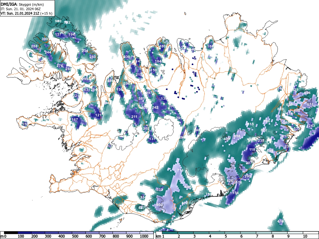Click the map value 658
The height and width of the screenshot is (239, 319).
coord(237,136)
